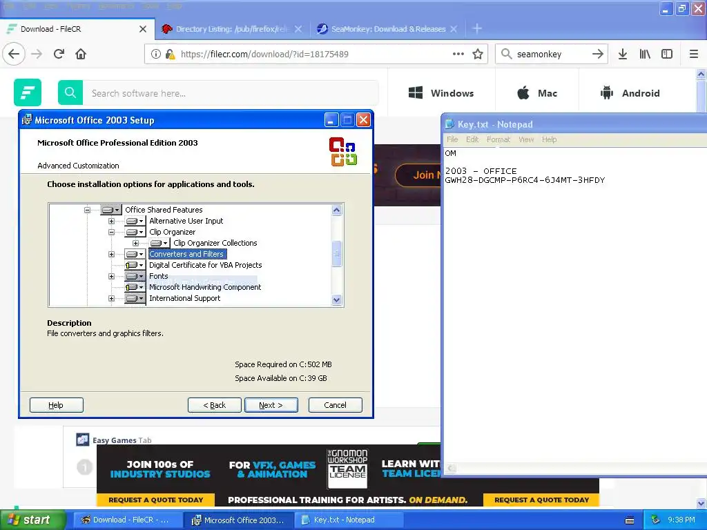The height and width of the screenshot is (530, 707).
Task: Go to Firefox home page
Action: click(81, 54)
